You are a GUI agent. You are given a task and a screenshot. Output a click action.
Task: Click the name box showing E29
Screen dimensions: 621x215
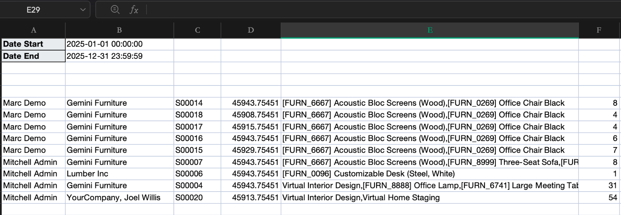(x=33, y=10)
